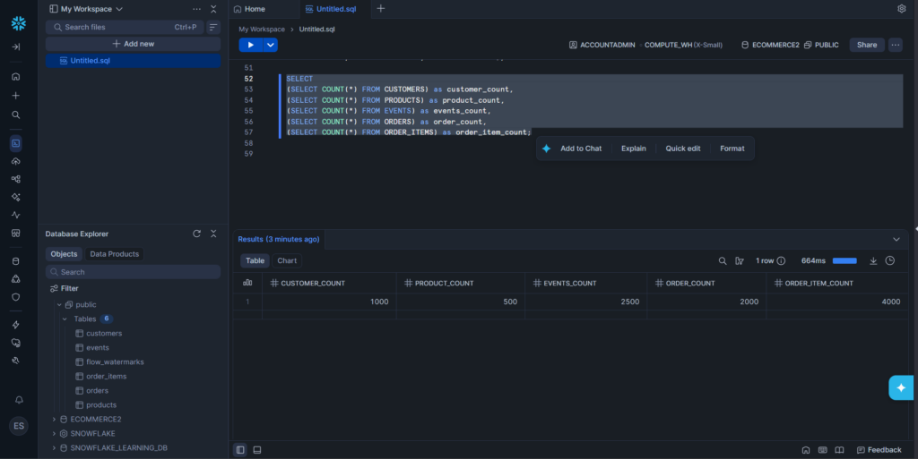The height and width of the screenshot is (459, 918).
Task: Collapse the Tables folder
Action: click(x=65, y=319)
